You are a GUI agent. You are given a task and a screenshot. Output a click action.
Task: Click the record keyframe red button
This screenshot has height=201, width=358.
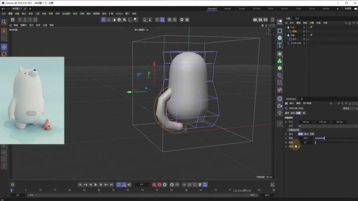point(154,185)
